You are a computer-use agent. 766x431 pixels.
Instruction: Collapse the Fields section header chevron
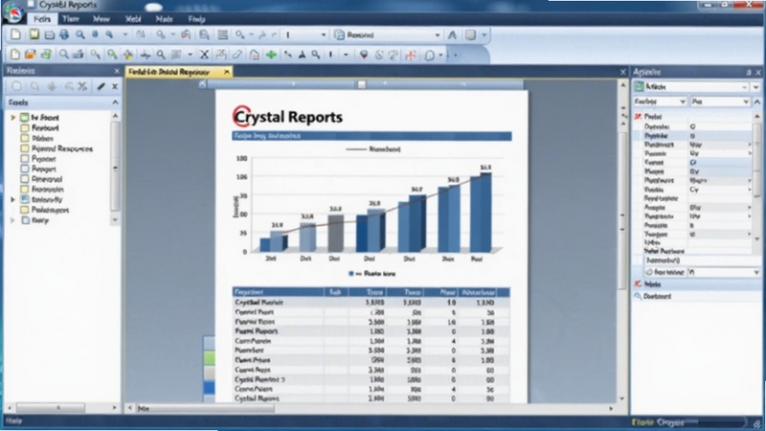tap(115, 102)
